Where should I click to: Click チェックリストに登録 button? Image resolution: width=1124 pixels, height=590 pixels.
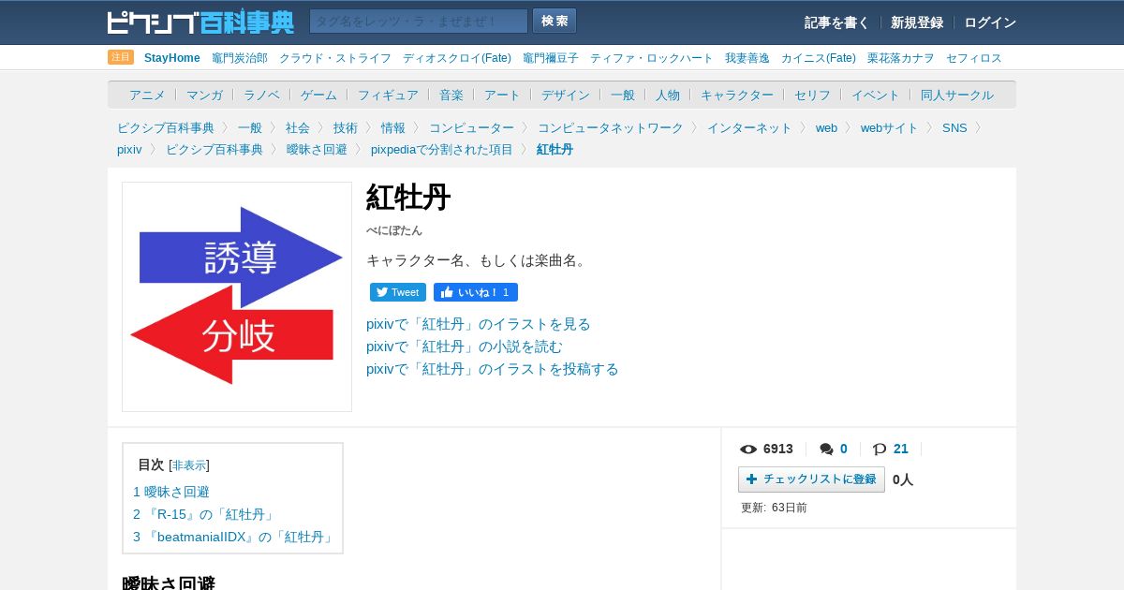pos(811,479)
